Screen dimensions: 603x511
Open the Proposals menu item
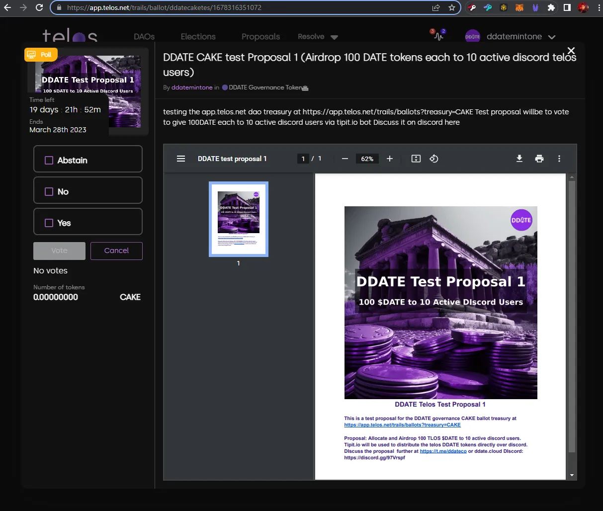click(260, 37)
